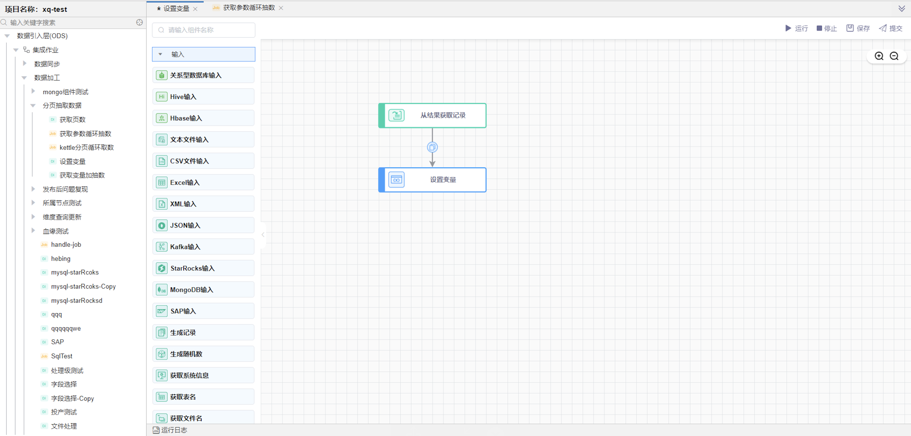Viewport: 911px width, 436px height.
Task: Click the 从结果获取记录 node icon
Action: point(396,115)
